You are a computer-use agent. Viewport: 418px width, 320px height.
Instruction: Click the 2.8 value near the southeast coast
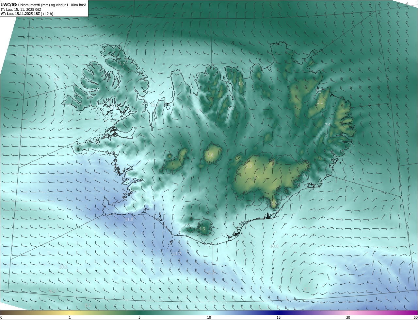pyautogui.click(x=274, y=203)
